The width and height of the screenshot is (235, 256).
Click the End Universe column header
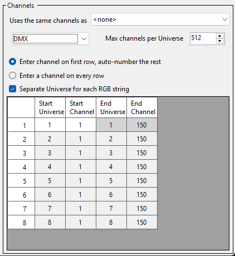click(x=111, y=107)
